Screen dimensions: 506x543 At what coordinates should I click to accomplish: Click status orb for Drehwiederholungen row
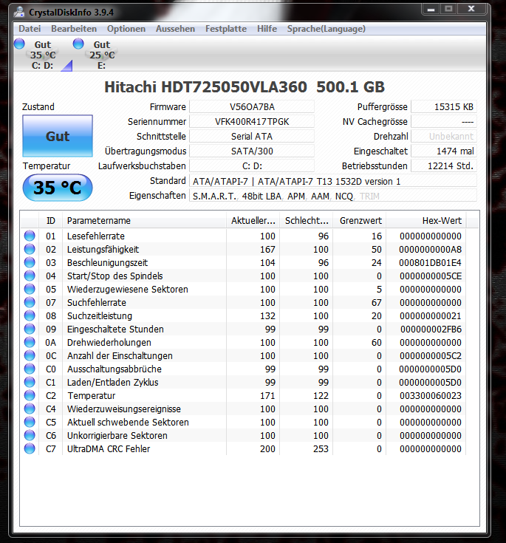[30, 342]
